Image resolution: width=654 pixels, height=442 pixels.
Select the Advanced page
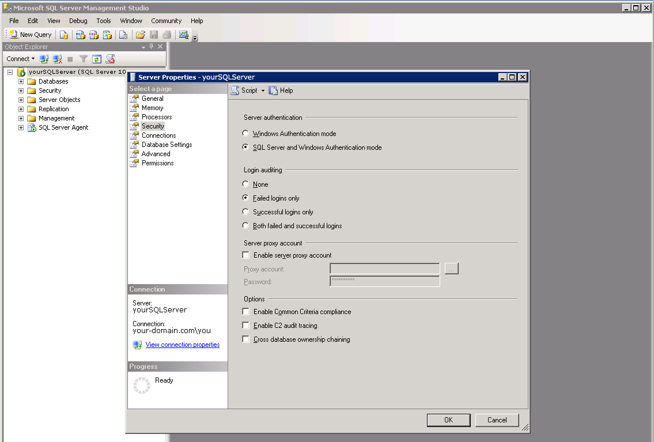[x=156, y=153]
